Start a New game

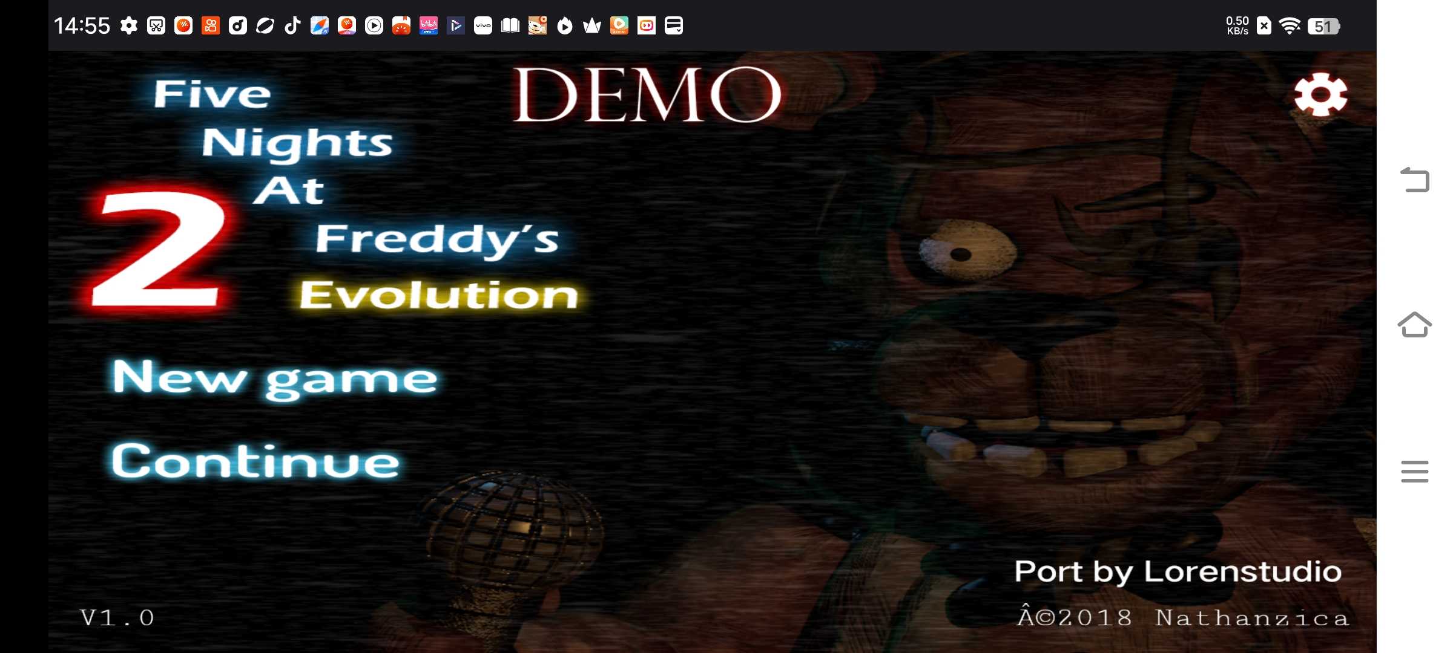point(275,378)
